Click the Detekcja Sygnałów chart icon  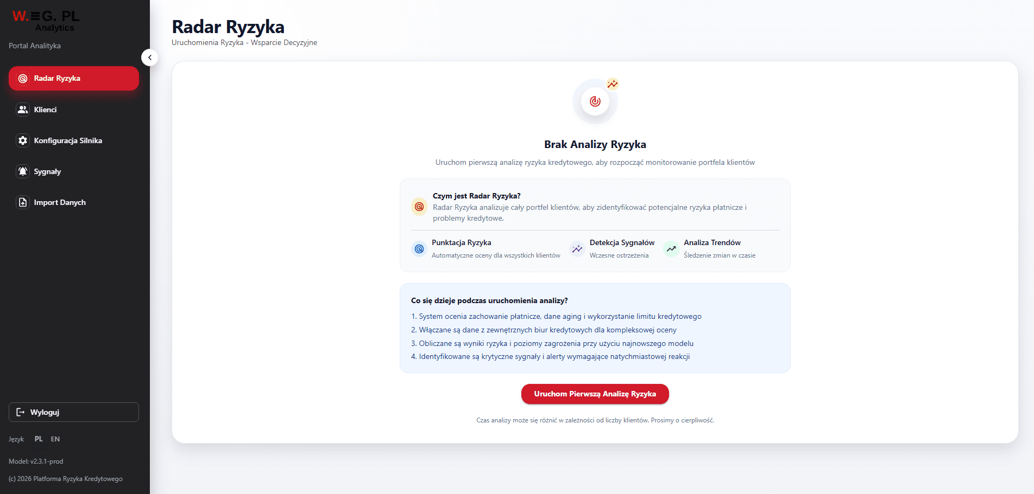coord(577,249)
